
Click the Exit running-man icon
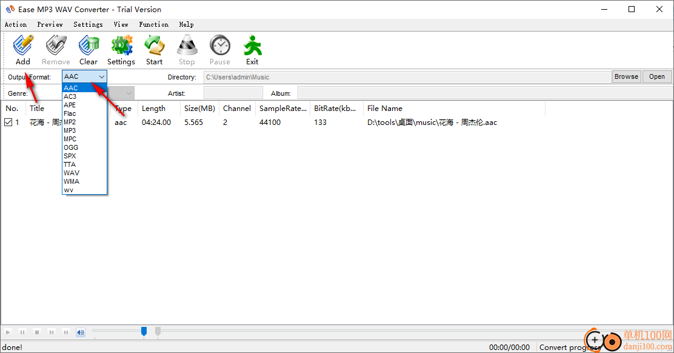tap(252, 45)
